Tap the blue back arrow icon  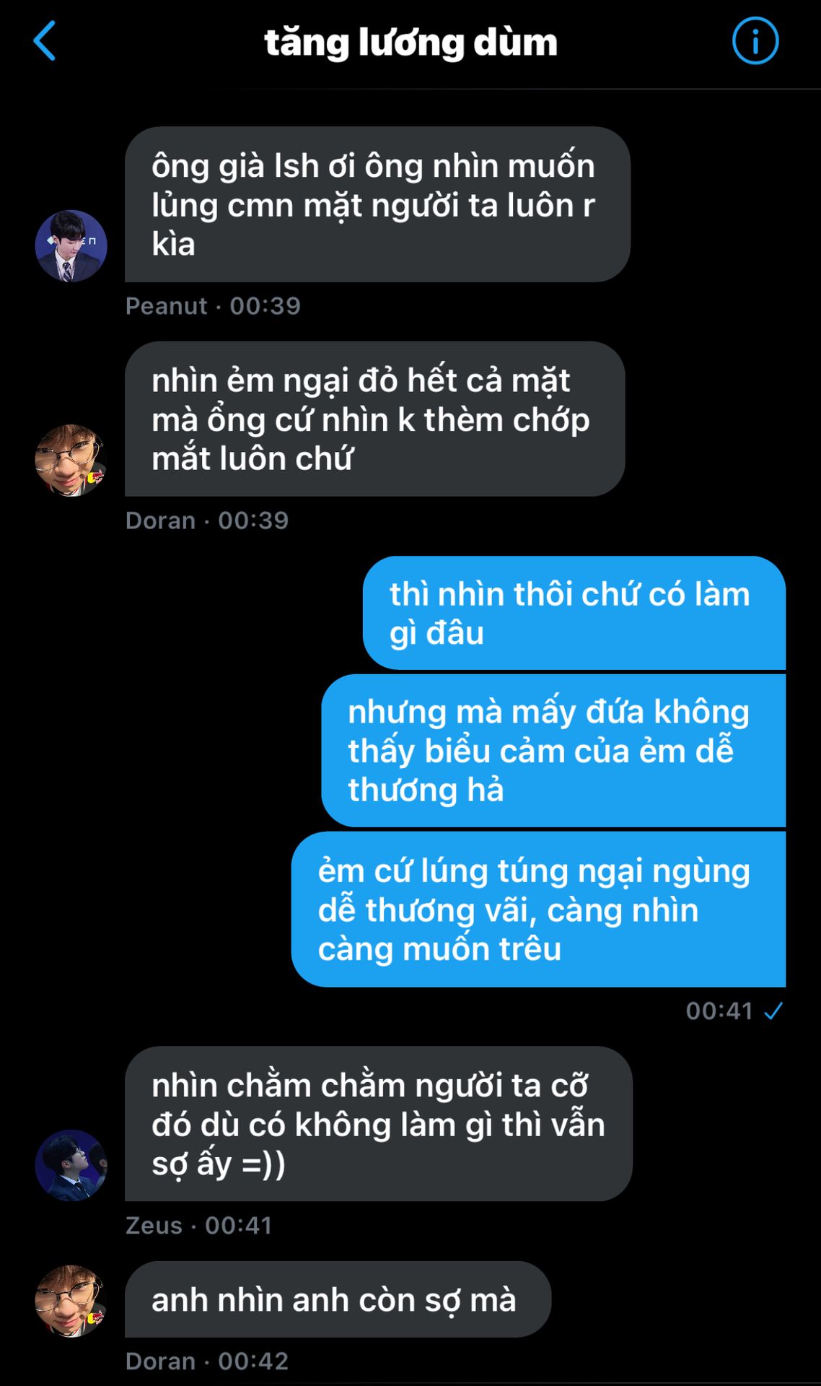click(45, 41)
